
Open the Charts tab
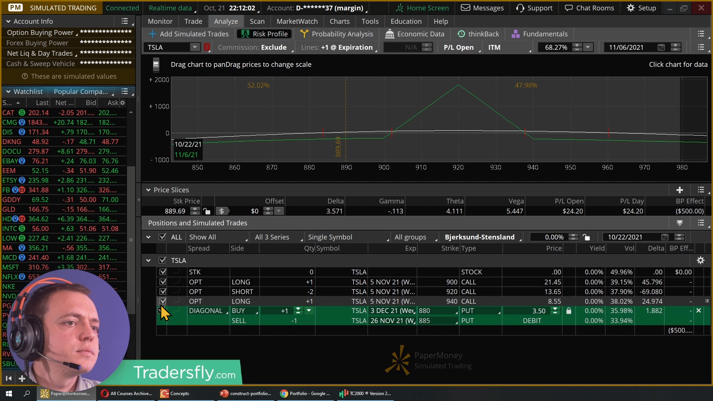coord(339,21)
